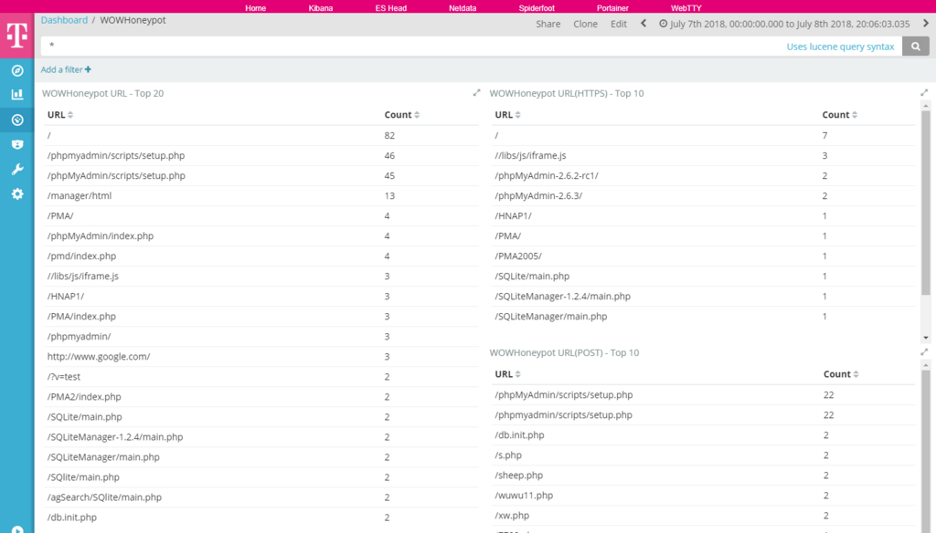Click '/sheep.php' in POST table
Screen dimensions: 936x533
click(x=519, y=476)
